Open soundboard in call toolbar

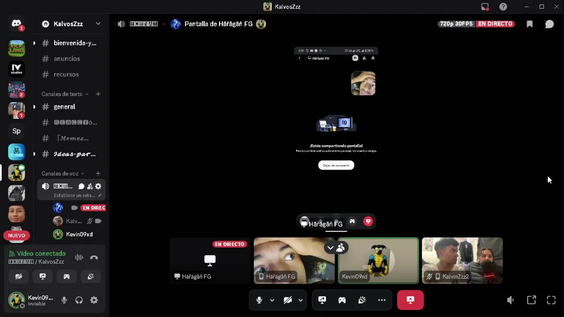(362, 300)
